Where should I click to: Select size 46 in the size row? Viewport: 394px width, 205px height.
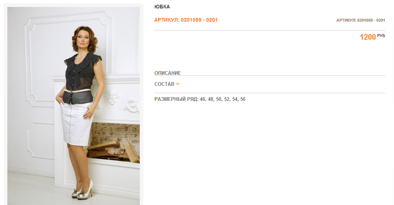[203, 99]
